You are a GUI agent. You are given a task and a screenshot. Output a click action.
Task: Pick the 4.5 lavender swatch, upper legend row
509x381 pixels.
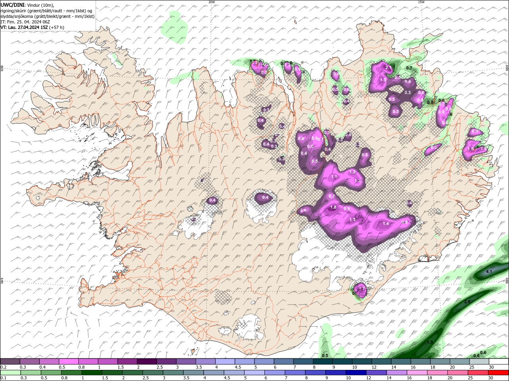(244, 362)
